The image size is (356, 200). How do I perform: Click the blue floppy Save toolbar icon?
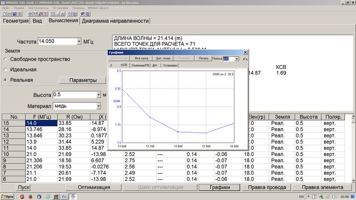(14, 14)
